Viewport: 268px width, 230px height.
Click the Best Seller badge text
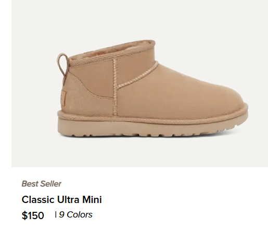pyautogui.click(x=41, y=184)
